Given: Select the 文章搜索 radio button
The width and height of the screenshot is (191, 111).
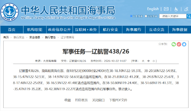Looking at the screenshot, I should pos(131,16).
